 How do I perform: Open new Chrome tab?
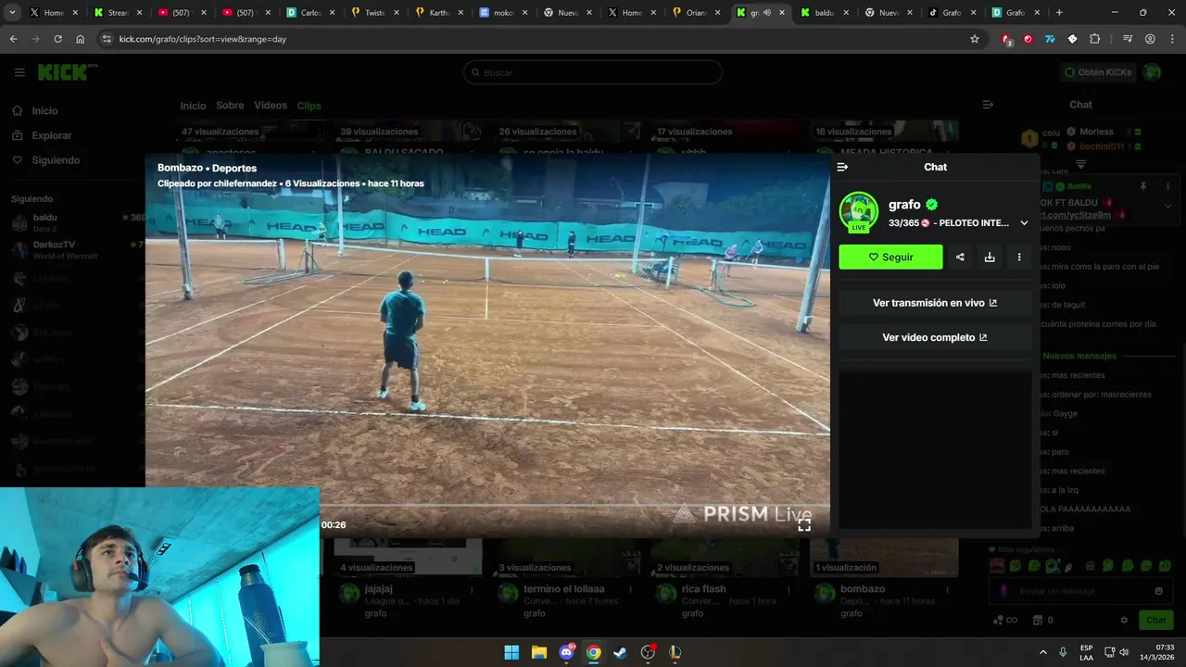click(x=1059, y=13)
